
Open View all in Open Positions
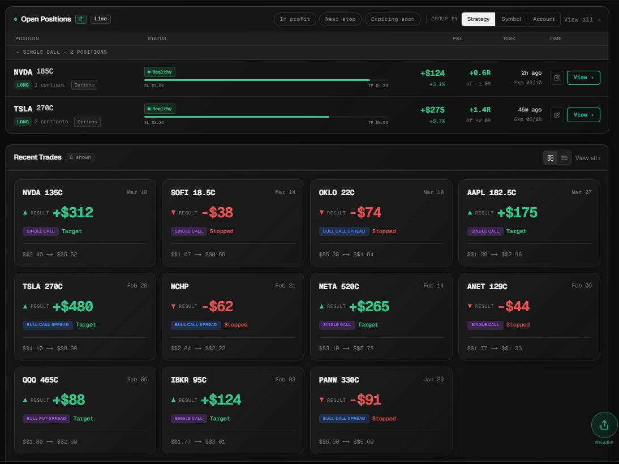[582, 19]
